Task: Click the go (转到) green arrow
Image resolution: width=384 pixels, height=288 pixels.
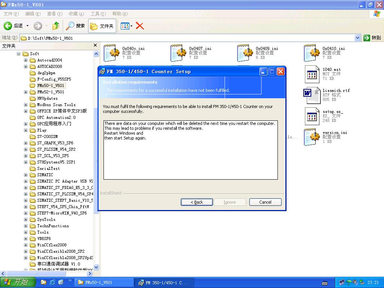Action: [x=367, y=38]
